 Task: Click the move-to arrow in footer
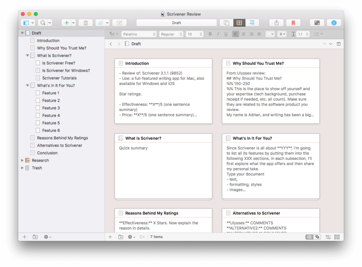142,237
